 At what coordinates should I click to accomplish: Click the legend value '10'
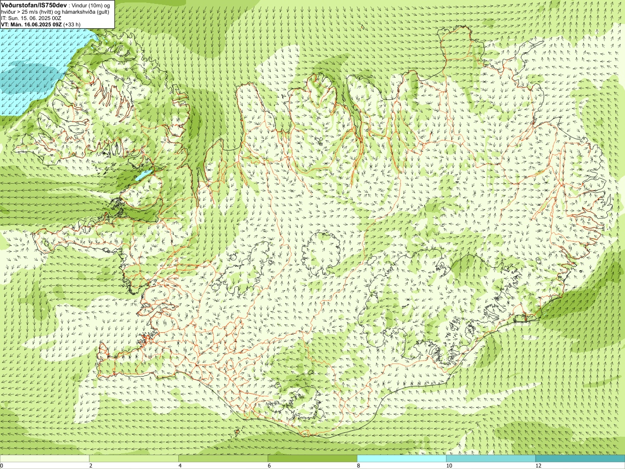click(449, 466)
